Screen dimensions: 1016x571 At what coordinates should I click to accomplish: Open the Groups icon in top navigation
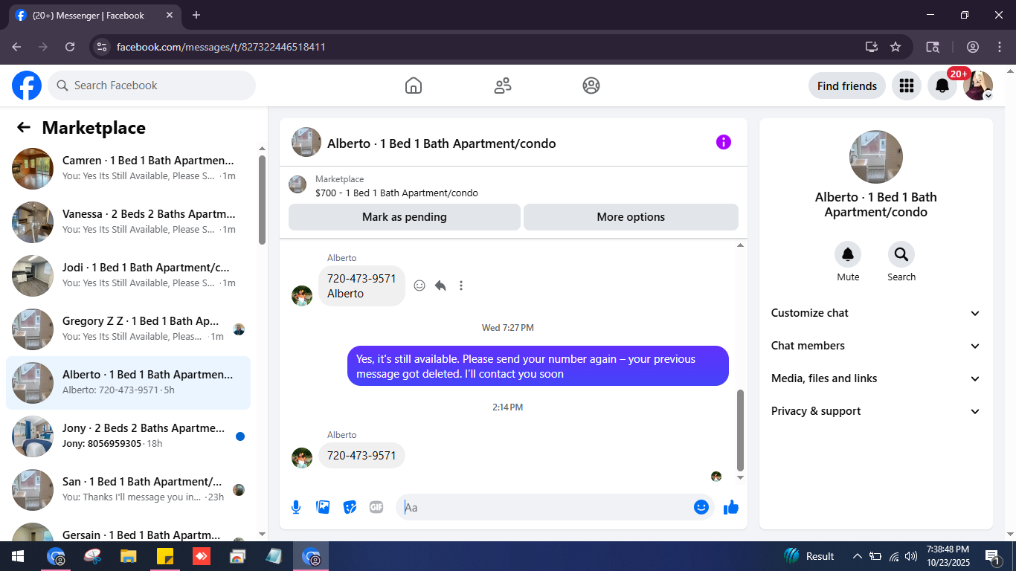(591, 86)
